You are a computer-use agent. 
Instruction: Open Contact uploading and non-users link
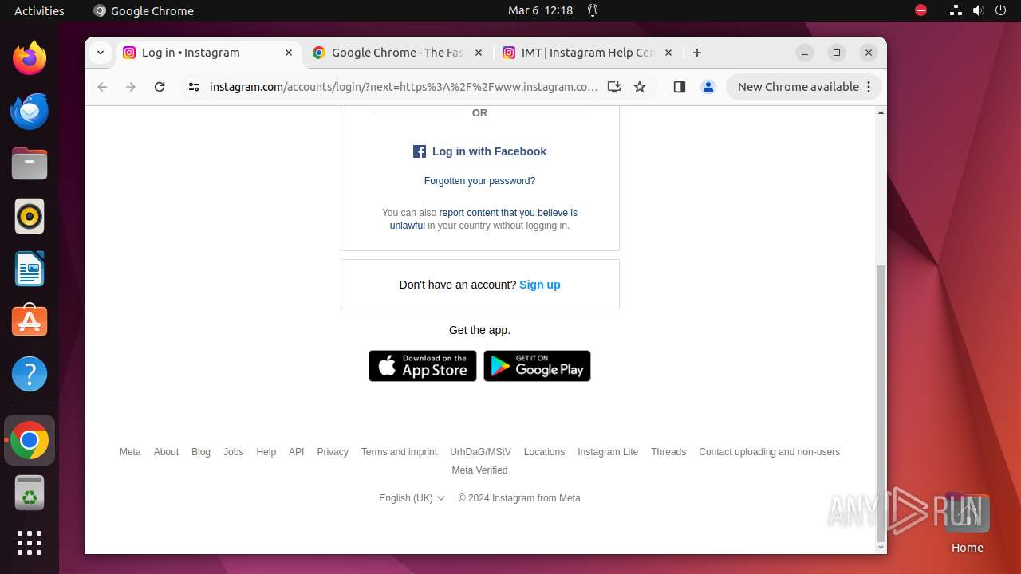click(x=769, y=452)
